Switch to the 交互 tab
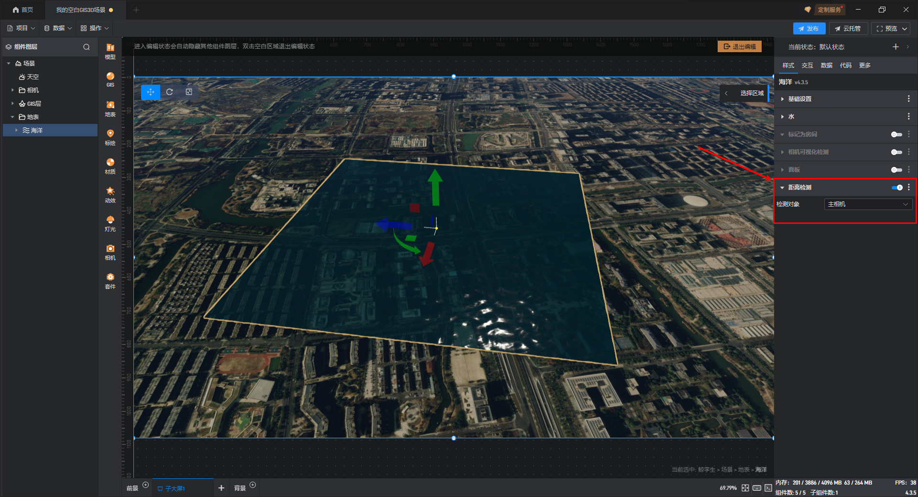This screenshot has width=918, height=497. pos(807,66)
